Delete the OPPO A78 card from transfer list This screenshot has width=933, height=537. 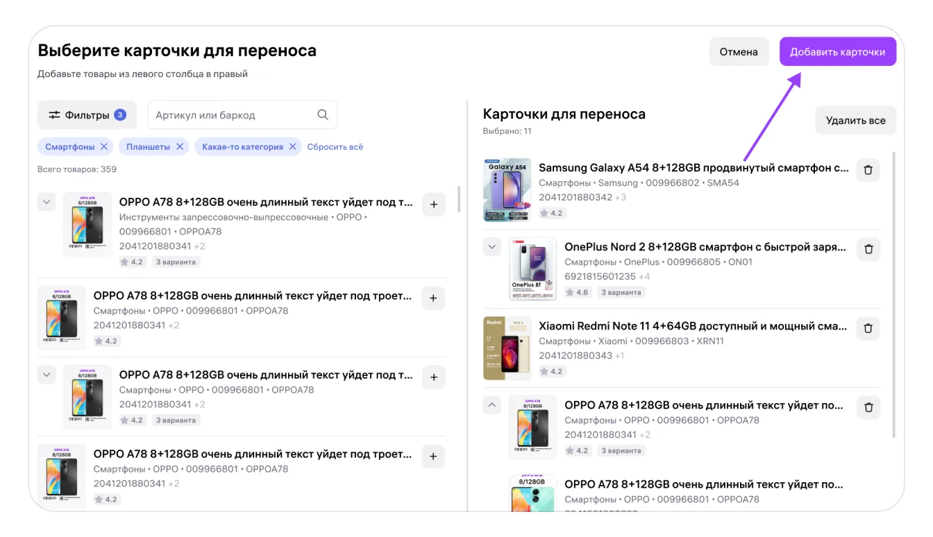868,407
